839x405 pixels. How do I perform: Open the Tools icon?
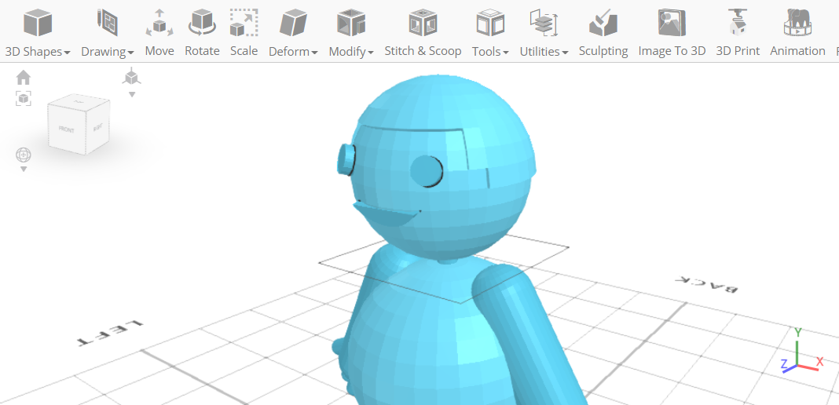pos(490,23)
